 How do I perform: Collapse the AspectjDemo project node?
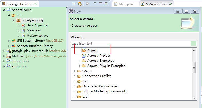[x=4, y=10]
